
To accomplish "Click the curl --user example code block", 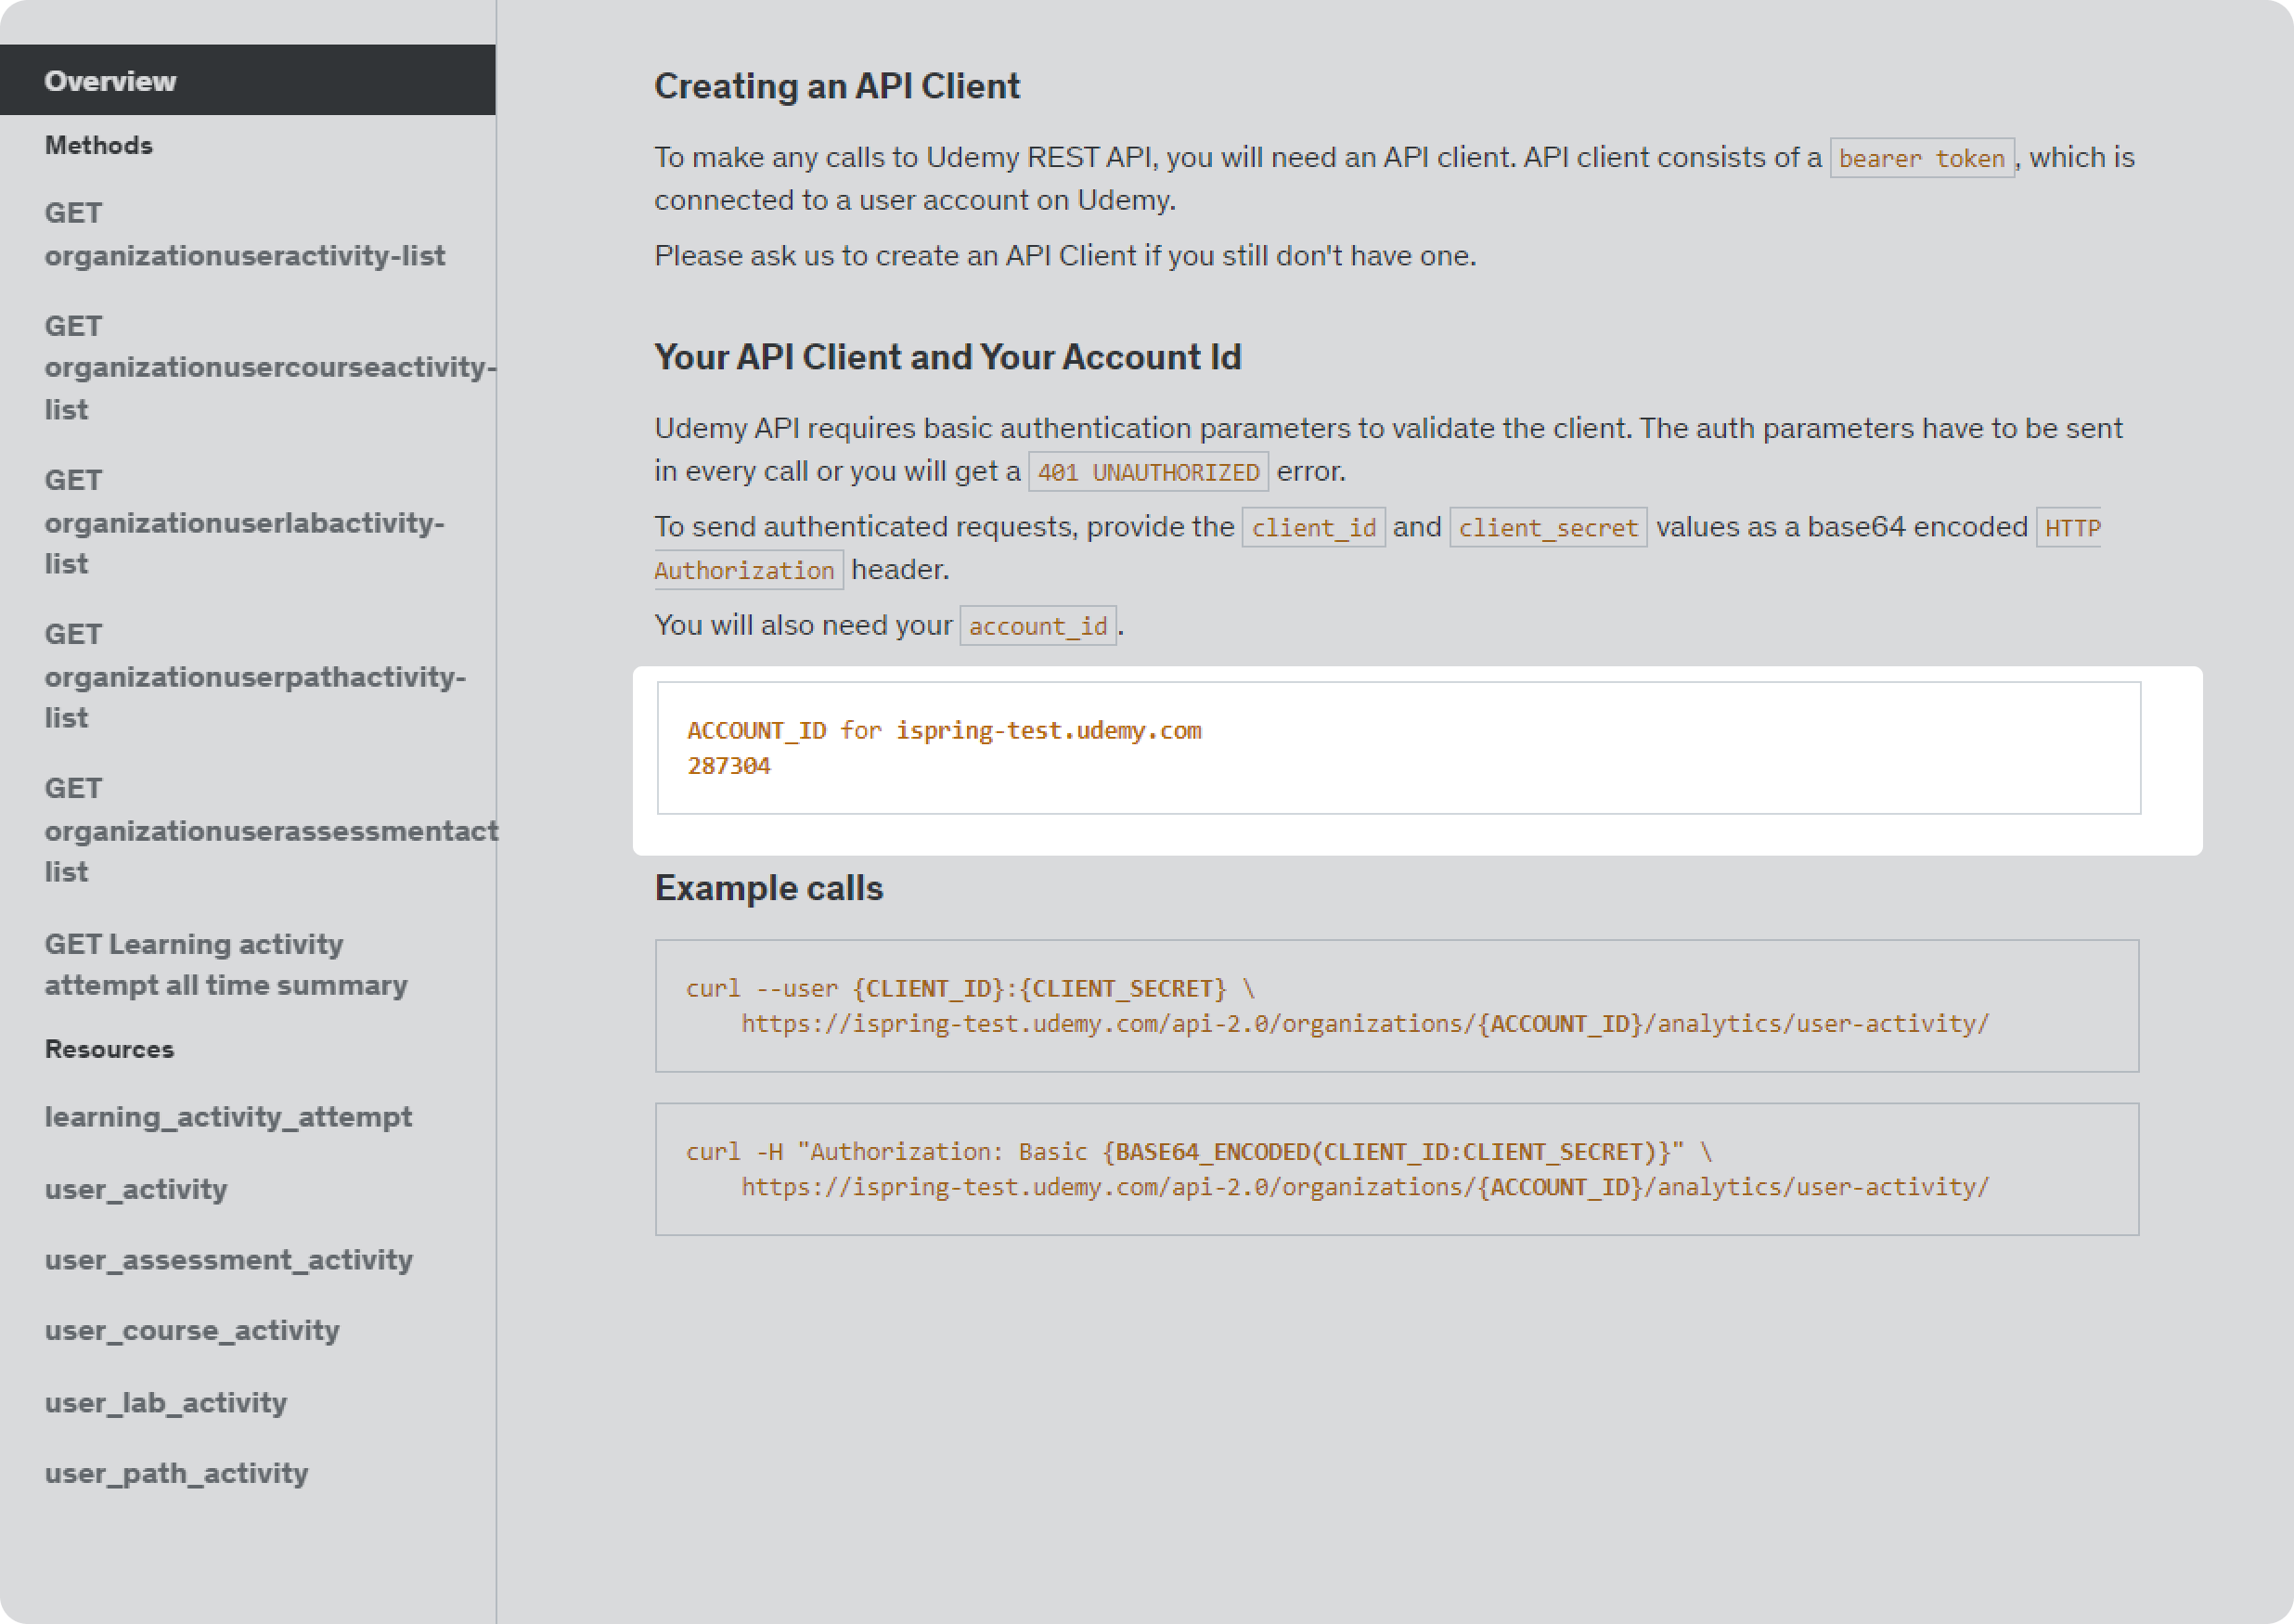I will point(1397,1006).
